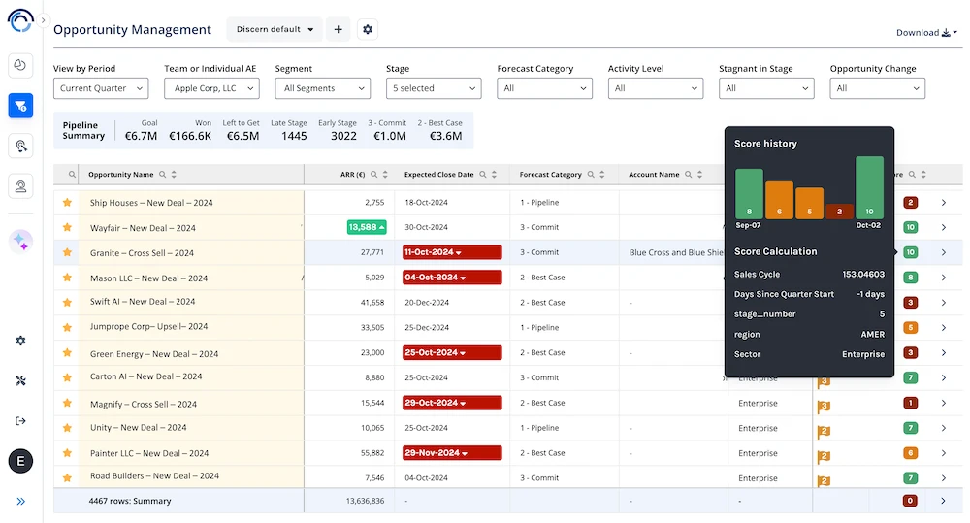Click the AI sparkle assistant icon
The image size is (970, 523).
[x=20, y=242]
